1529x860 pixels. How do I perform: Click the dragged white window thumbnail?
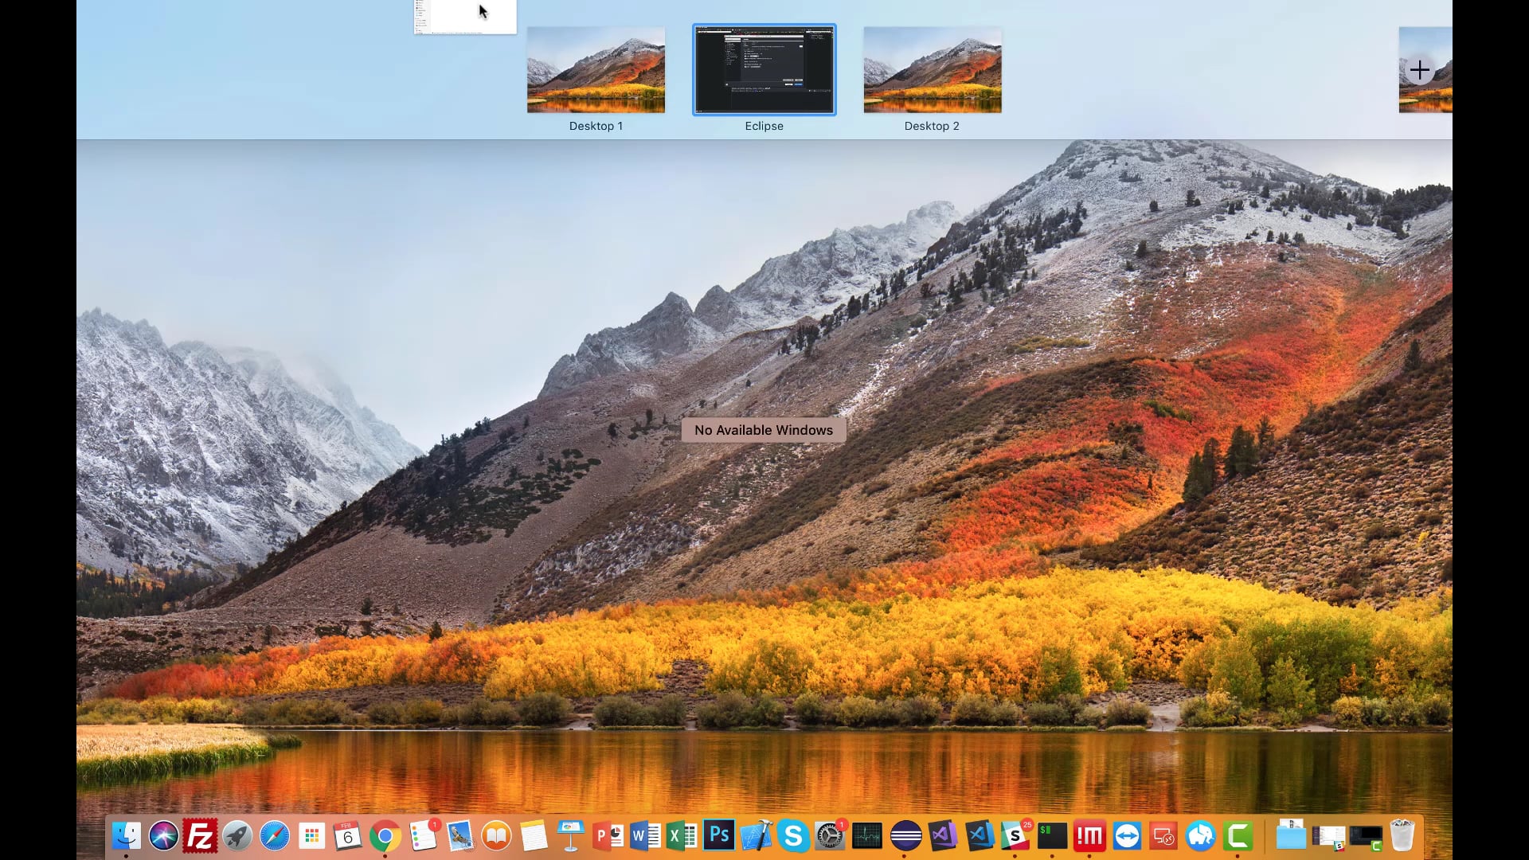point(465,18)
